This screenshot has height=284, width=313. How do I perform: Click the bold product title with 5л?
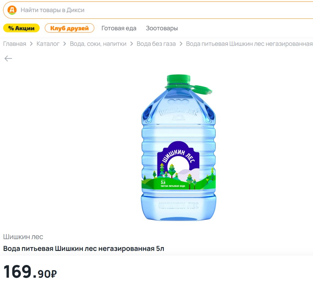84,248
